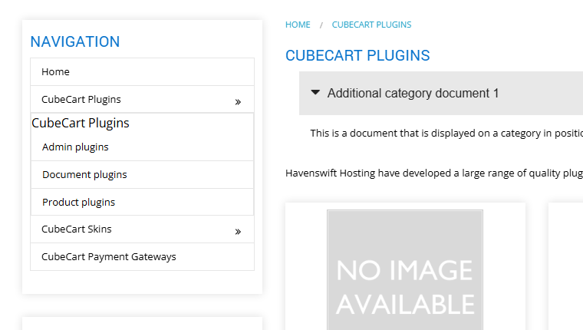Open the Admin plugins subcategory
583x330 pixels.
tap(143, 147)
